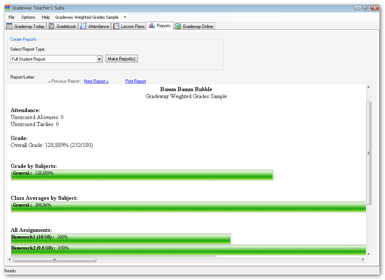Screen dimensions: 385x280
Task: Open the Help menu
Action: click(x=46, y=17)
